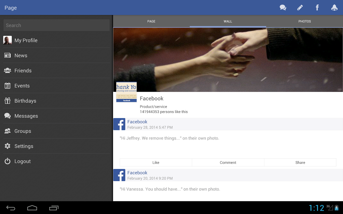
Task: Open Messages in the sidebar menu
Action: click(56, 116)
